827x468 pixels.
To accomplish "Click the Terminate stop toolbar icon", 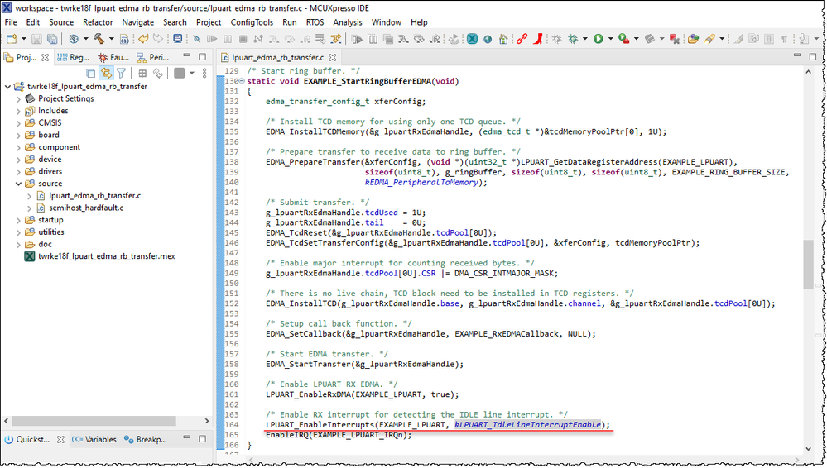I will click(243, 39).
